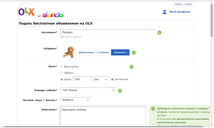214x128 pixels.
Task: Click the green checkmark beside the Заголовок field
Action: pyautogui.click(x=159, y=33)
